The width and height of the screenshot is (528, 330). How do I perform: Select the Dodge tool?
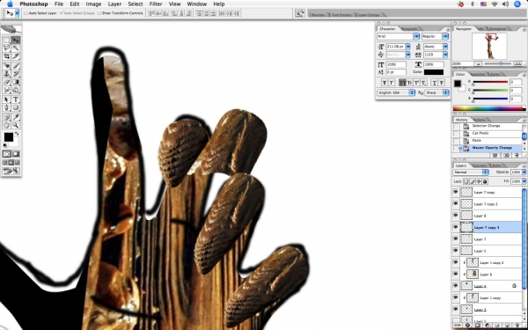point(16,90)
